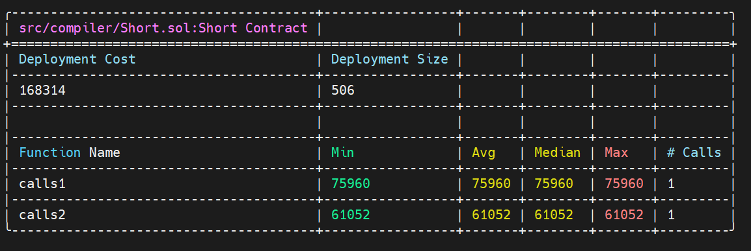Screen dimensions: 751x251
Task: Click the 'Median' column header
Action: pyautogui.click(x=558, y=152)
